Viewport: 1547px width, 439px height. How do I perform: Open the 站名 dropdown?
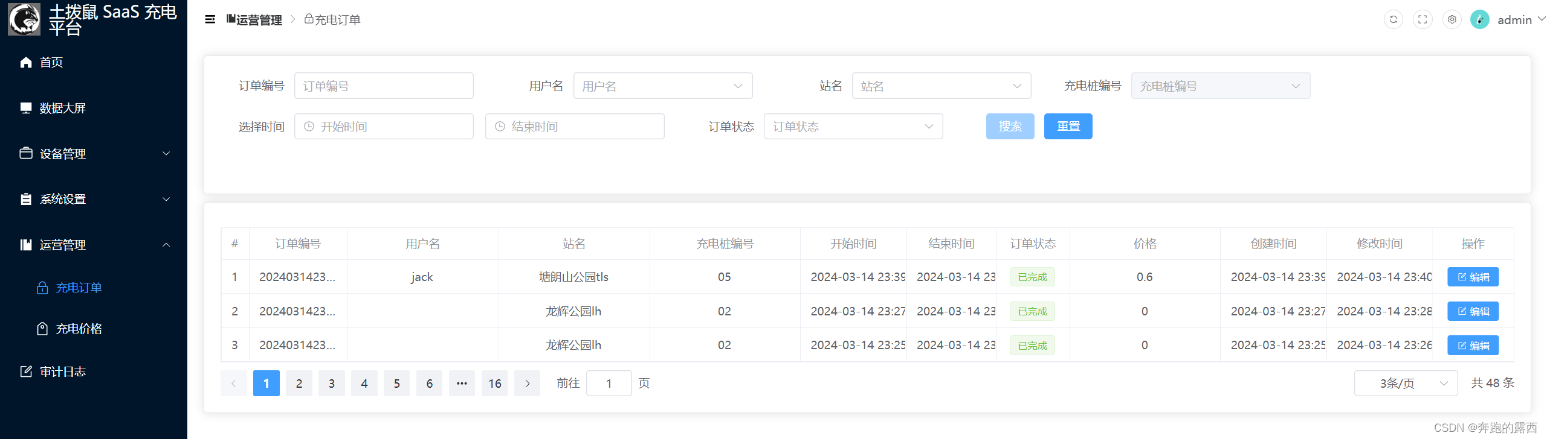(x=941, y=86)
